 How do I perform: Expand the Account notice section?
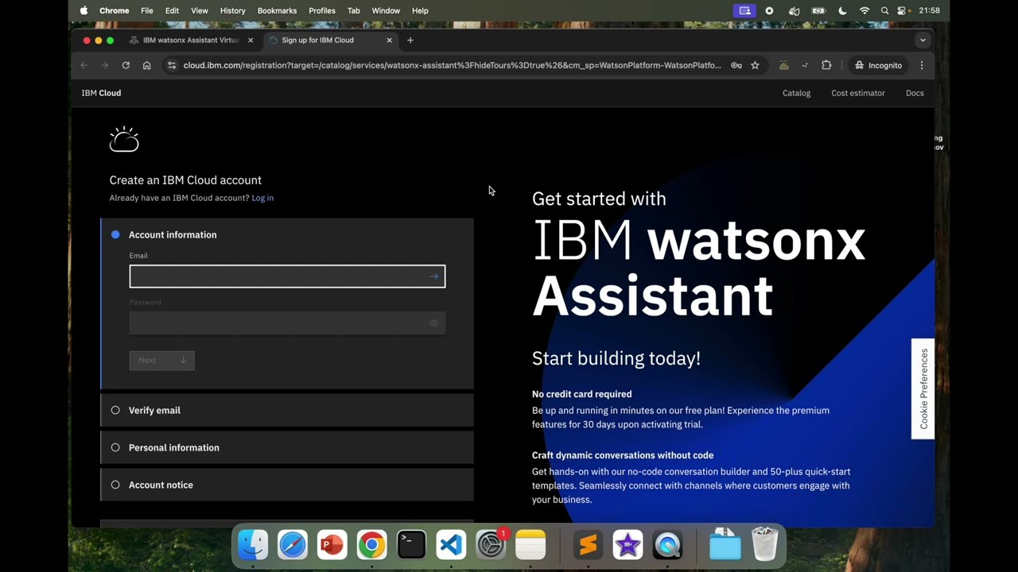(x=287, y=485)
